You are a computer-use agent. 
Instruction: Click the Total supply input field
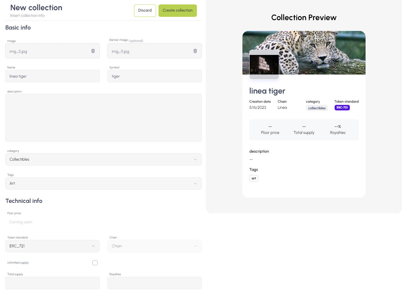(x=52, y=283)
